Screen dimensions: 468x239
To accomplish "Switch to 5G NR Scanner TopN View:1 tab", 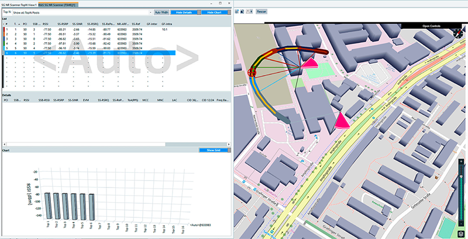I will click(19, 4).
